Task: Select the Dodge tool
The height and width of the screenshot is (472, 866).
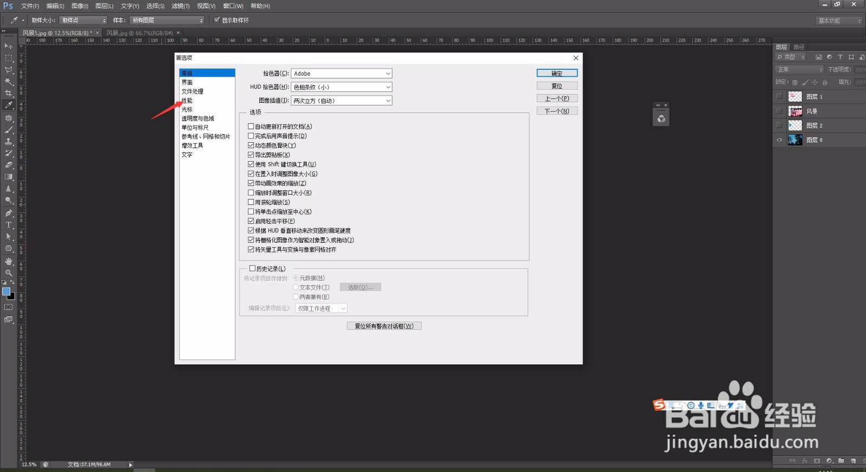Action: point(9,201)
